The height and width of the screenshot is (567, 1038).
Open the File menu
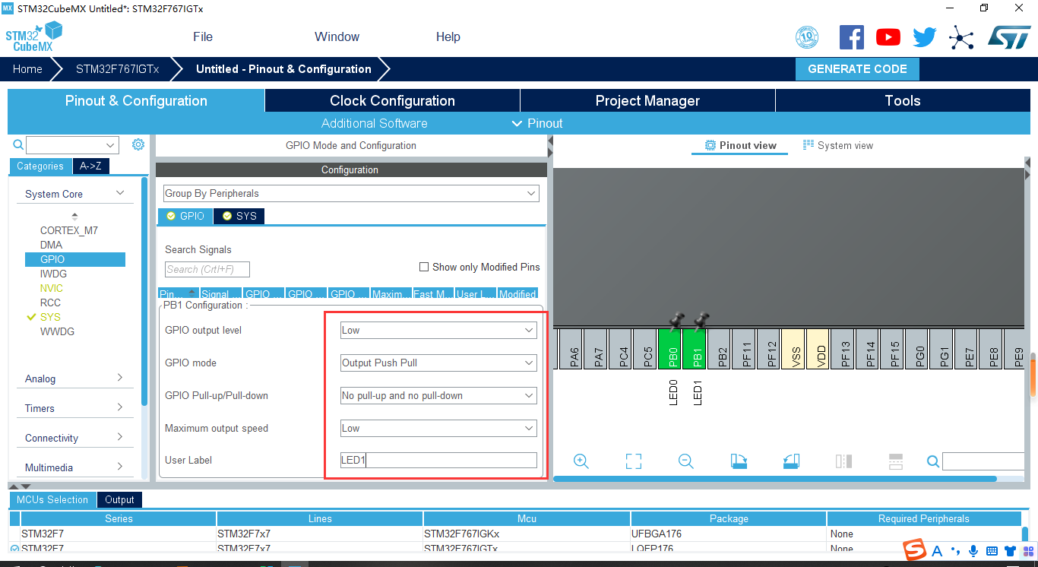203,36
